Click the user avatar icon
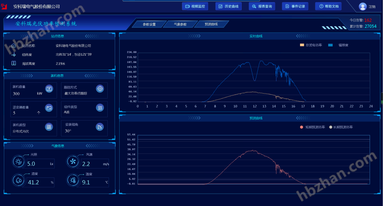This screenshot has height=206, width=383. pyautogui.click(x=363, y=7)
